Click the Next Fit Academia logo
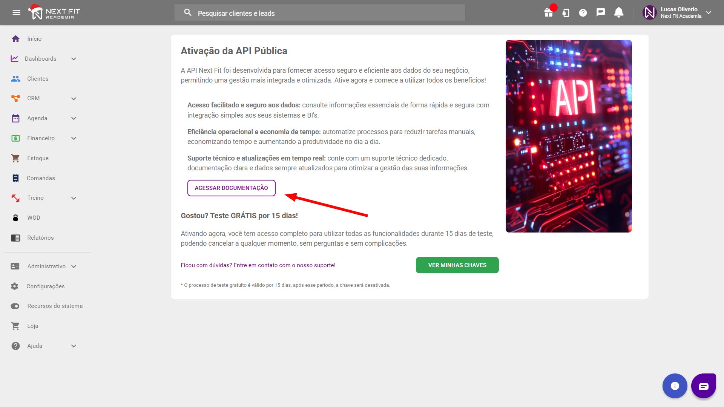This screenshot has height=407, width=724. 54,12
